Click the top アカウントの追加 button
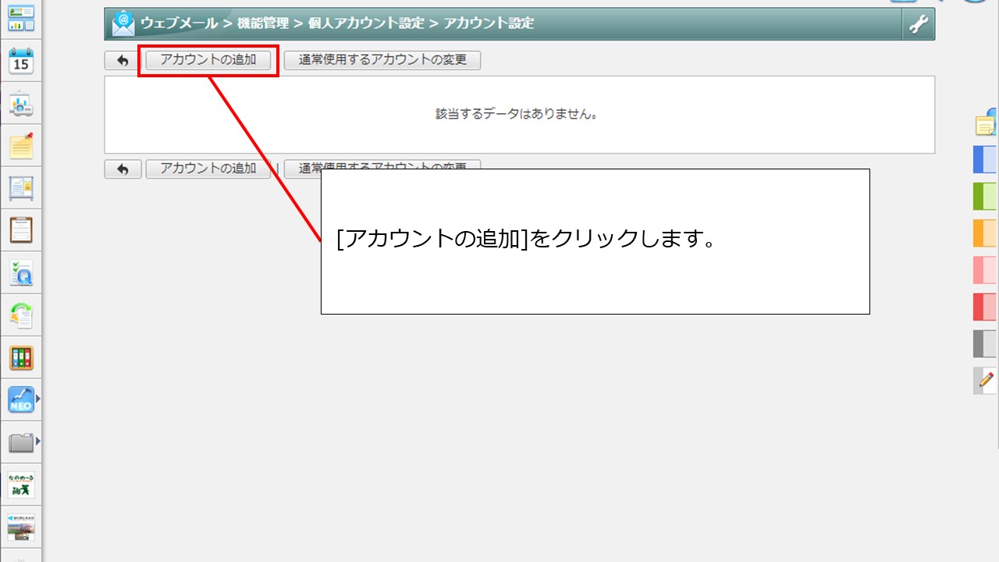The width and height of the screenshot is (999, 562). point(208,60)
